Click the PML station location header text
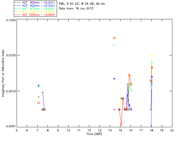177x141 pixels. pyautogui.click(x=82, y=4)
